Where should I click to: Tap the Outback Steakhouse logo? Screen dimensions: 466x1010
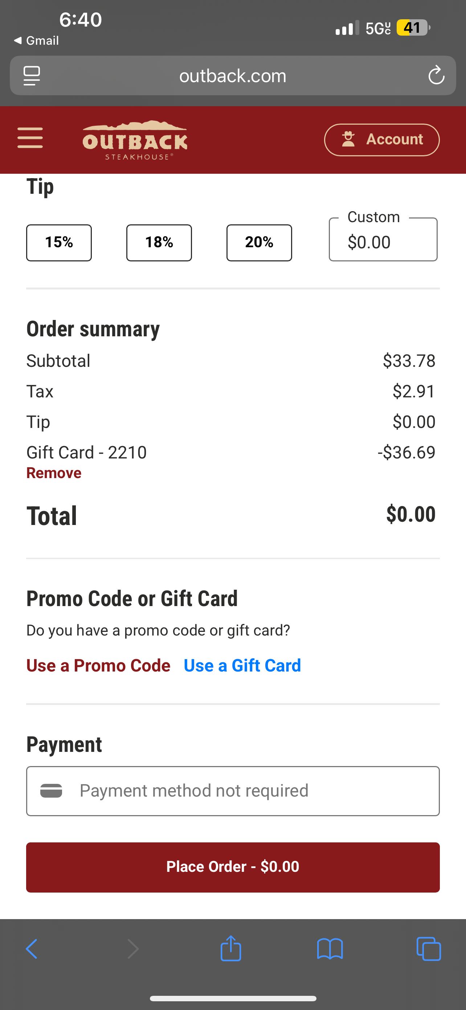tap(135, 140)
